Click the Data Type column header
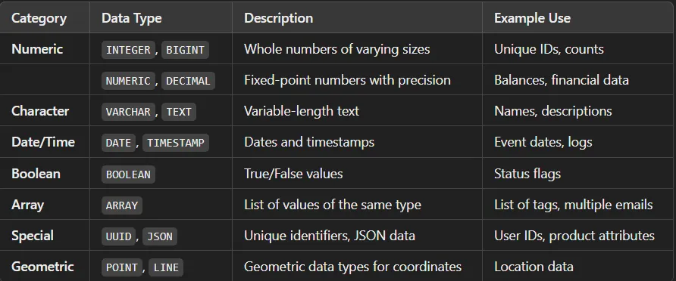Screen dimensions: 676x281 click(132, 18)
